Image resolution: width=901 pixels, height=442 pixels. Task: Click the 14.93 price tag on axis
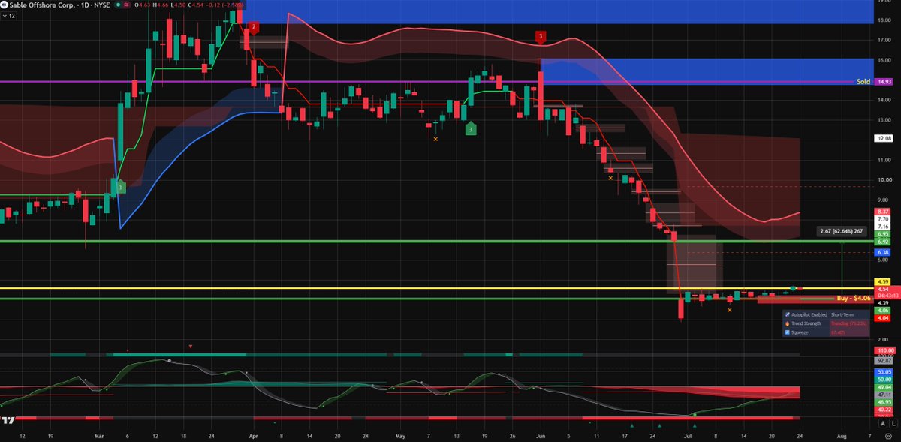click(x=884, y=81)
